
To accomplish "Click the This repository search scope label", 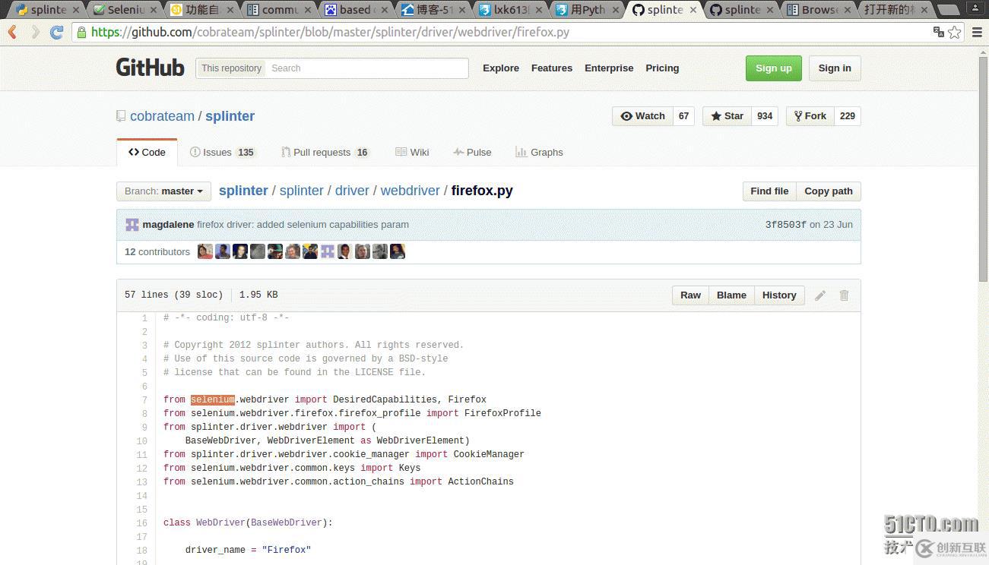I will (x=231, y=68).
